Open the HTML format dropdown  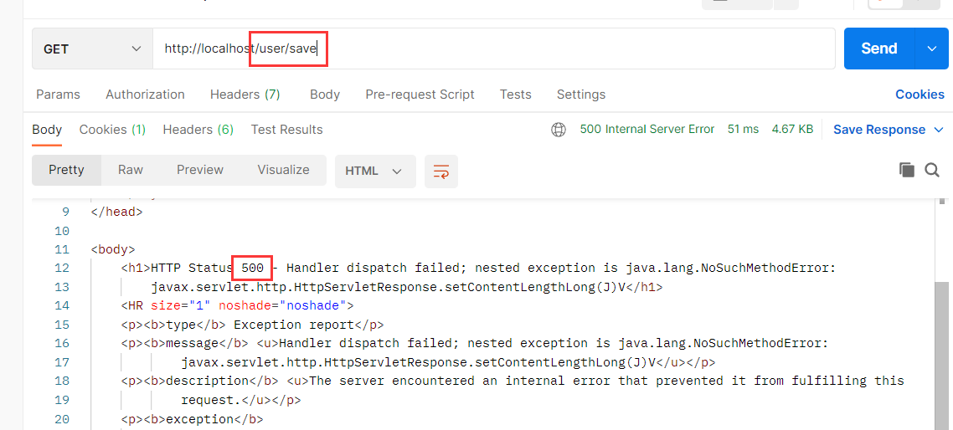[x=373, y=171]
